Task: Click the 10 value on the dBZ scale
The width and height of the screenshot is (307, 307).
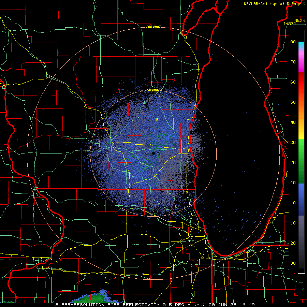Action: 293,183
